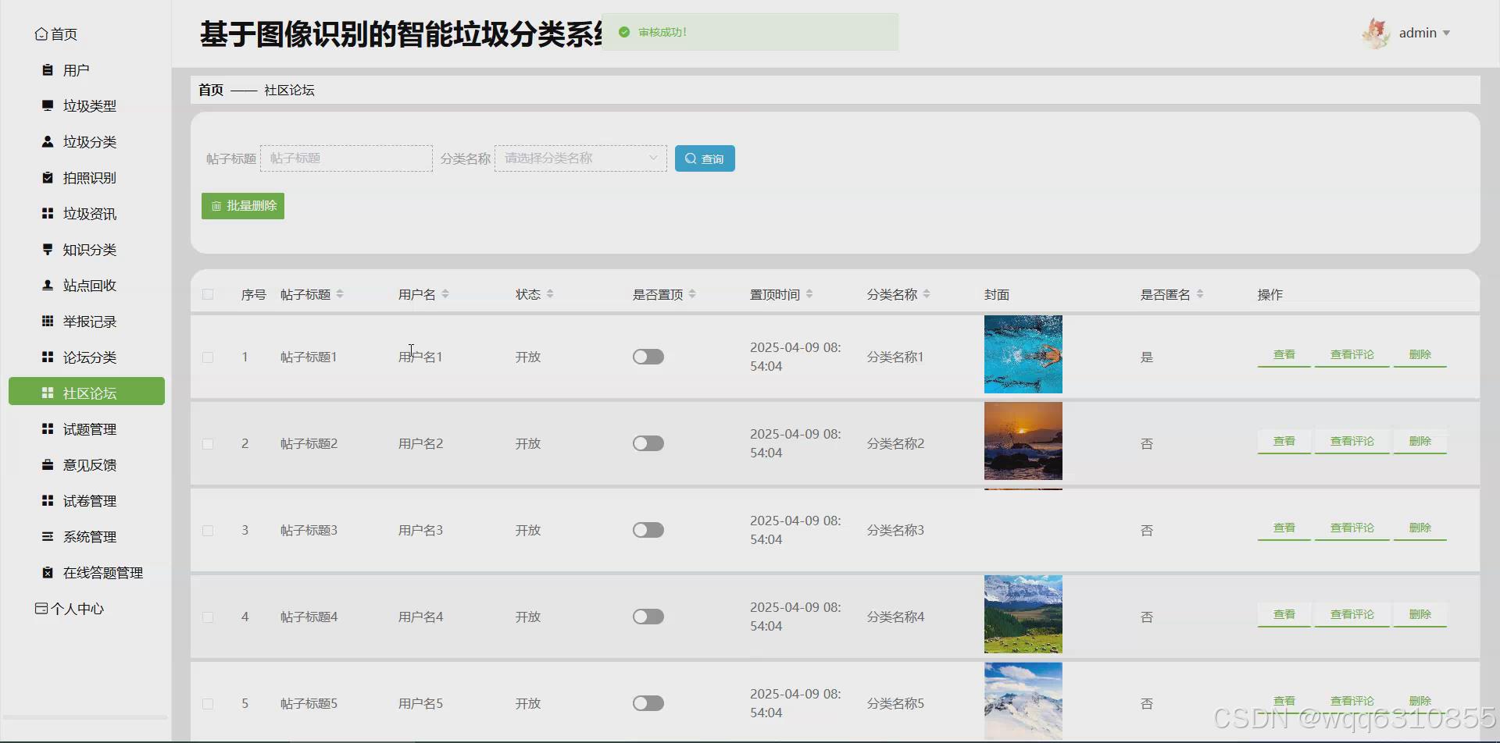Open the 分类名称 select dropdown
The height and width of the screenshot is (743, 1500).
(x=580, y=158)
